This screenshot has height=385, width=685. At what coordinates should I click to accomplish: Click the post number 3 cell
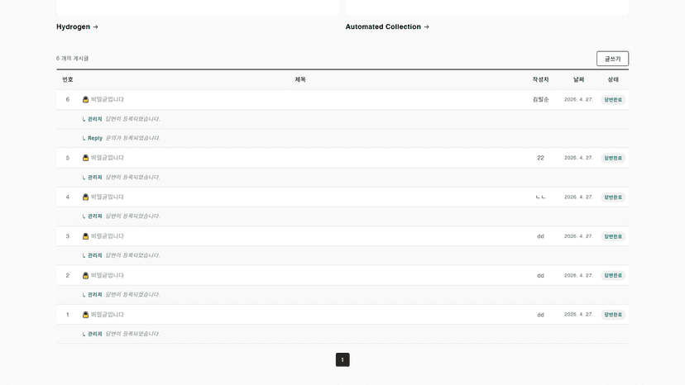(x=68, y=236)
